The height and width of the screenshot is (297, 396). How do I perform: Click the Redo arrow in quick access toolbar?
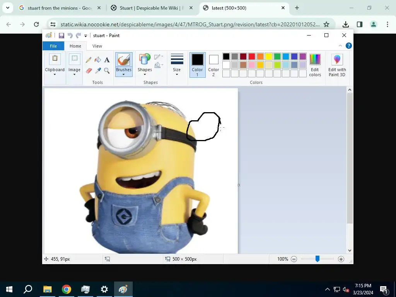click(79, 36)
